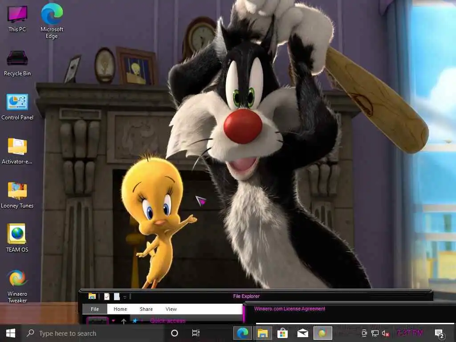Viewport: 456px width, 342px height.
Task: Click the Up arrow in File Explorer navigation
Action: [x=124, y=322]
